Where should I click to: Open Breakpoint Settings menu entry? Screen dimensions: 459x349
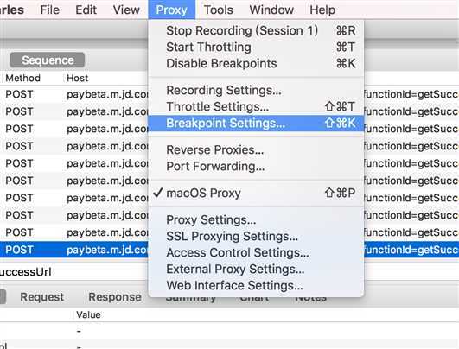click(x=256, y=124)
